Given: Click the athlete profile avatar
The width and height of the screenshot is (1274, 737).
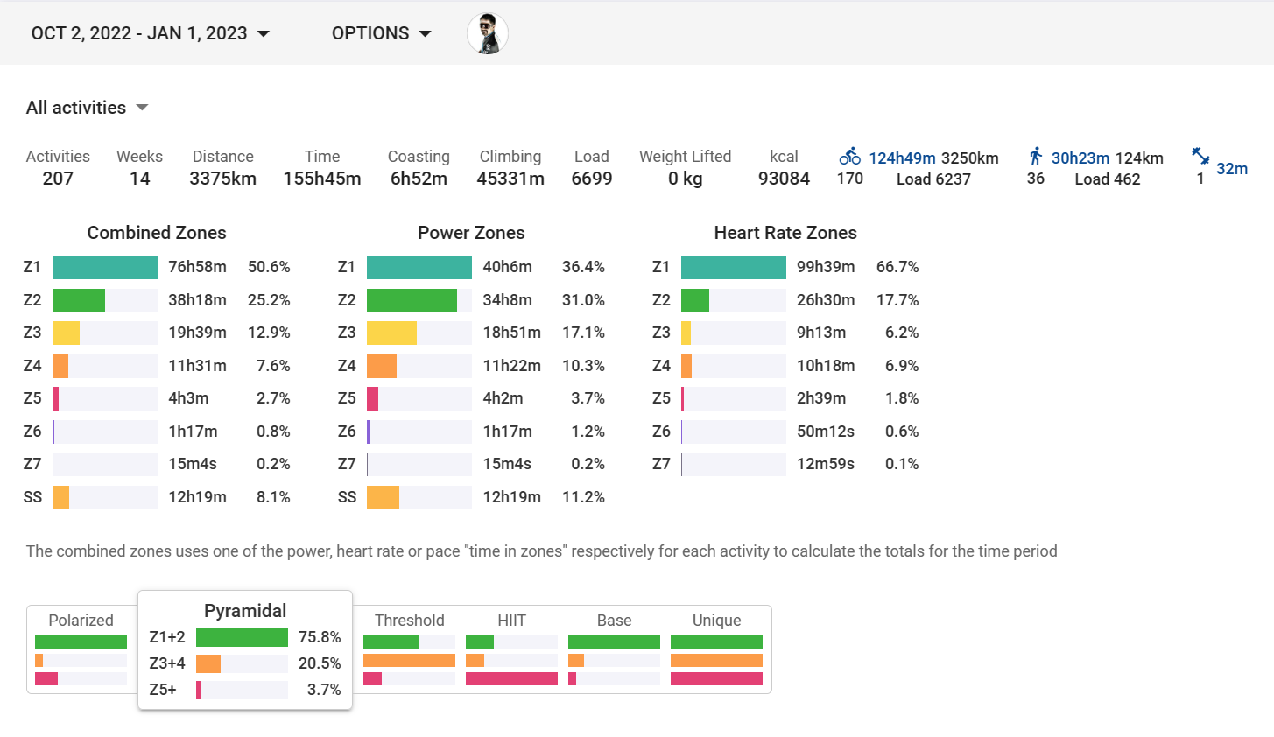Looking at the screenshot, I should 488,34.
